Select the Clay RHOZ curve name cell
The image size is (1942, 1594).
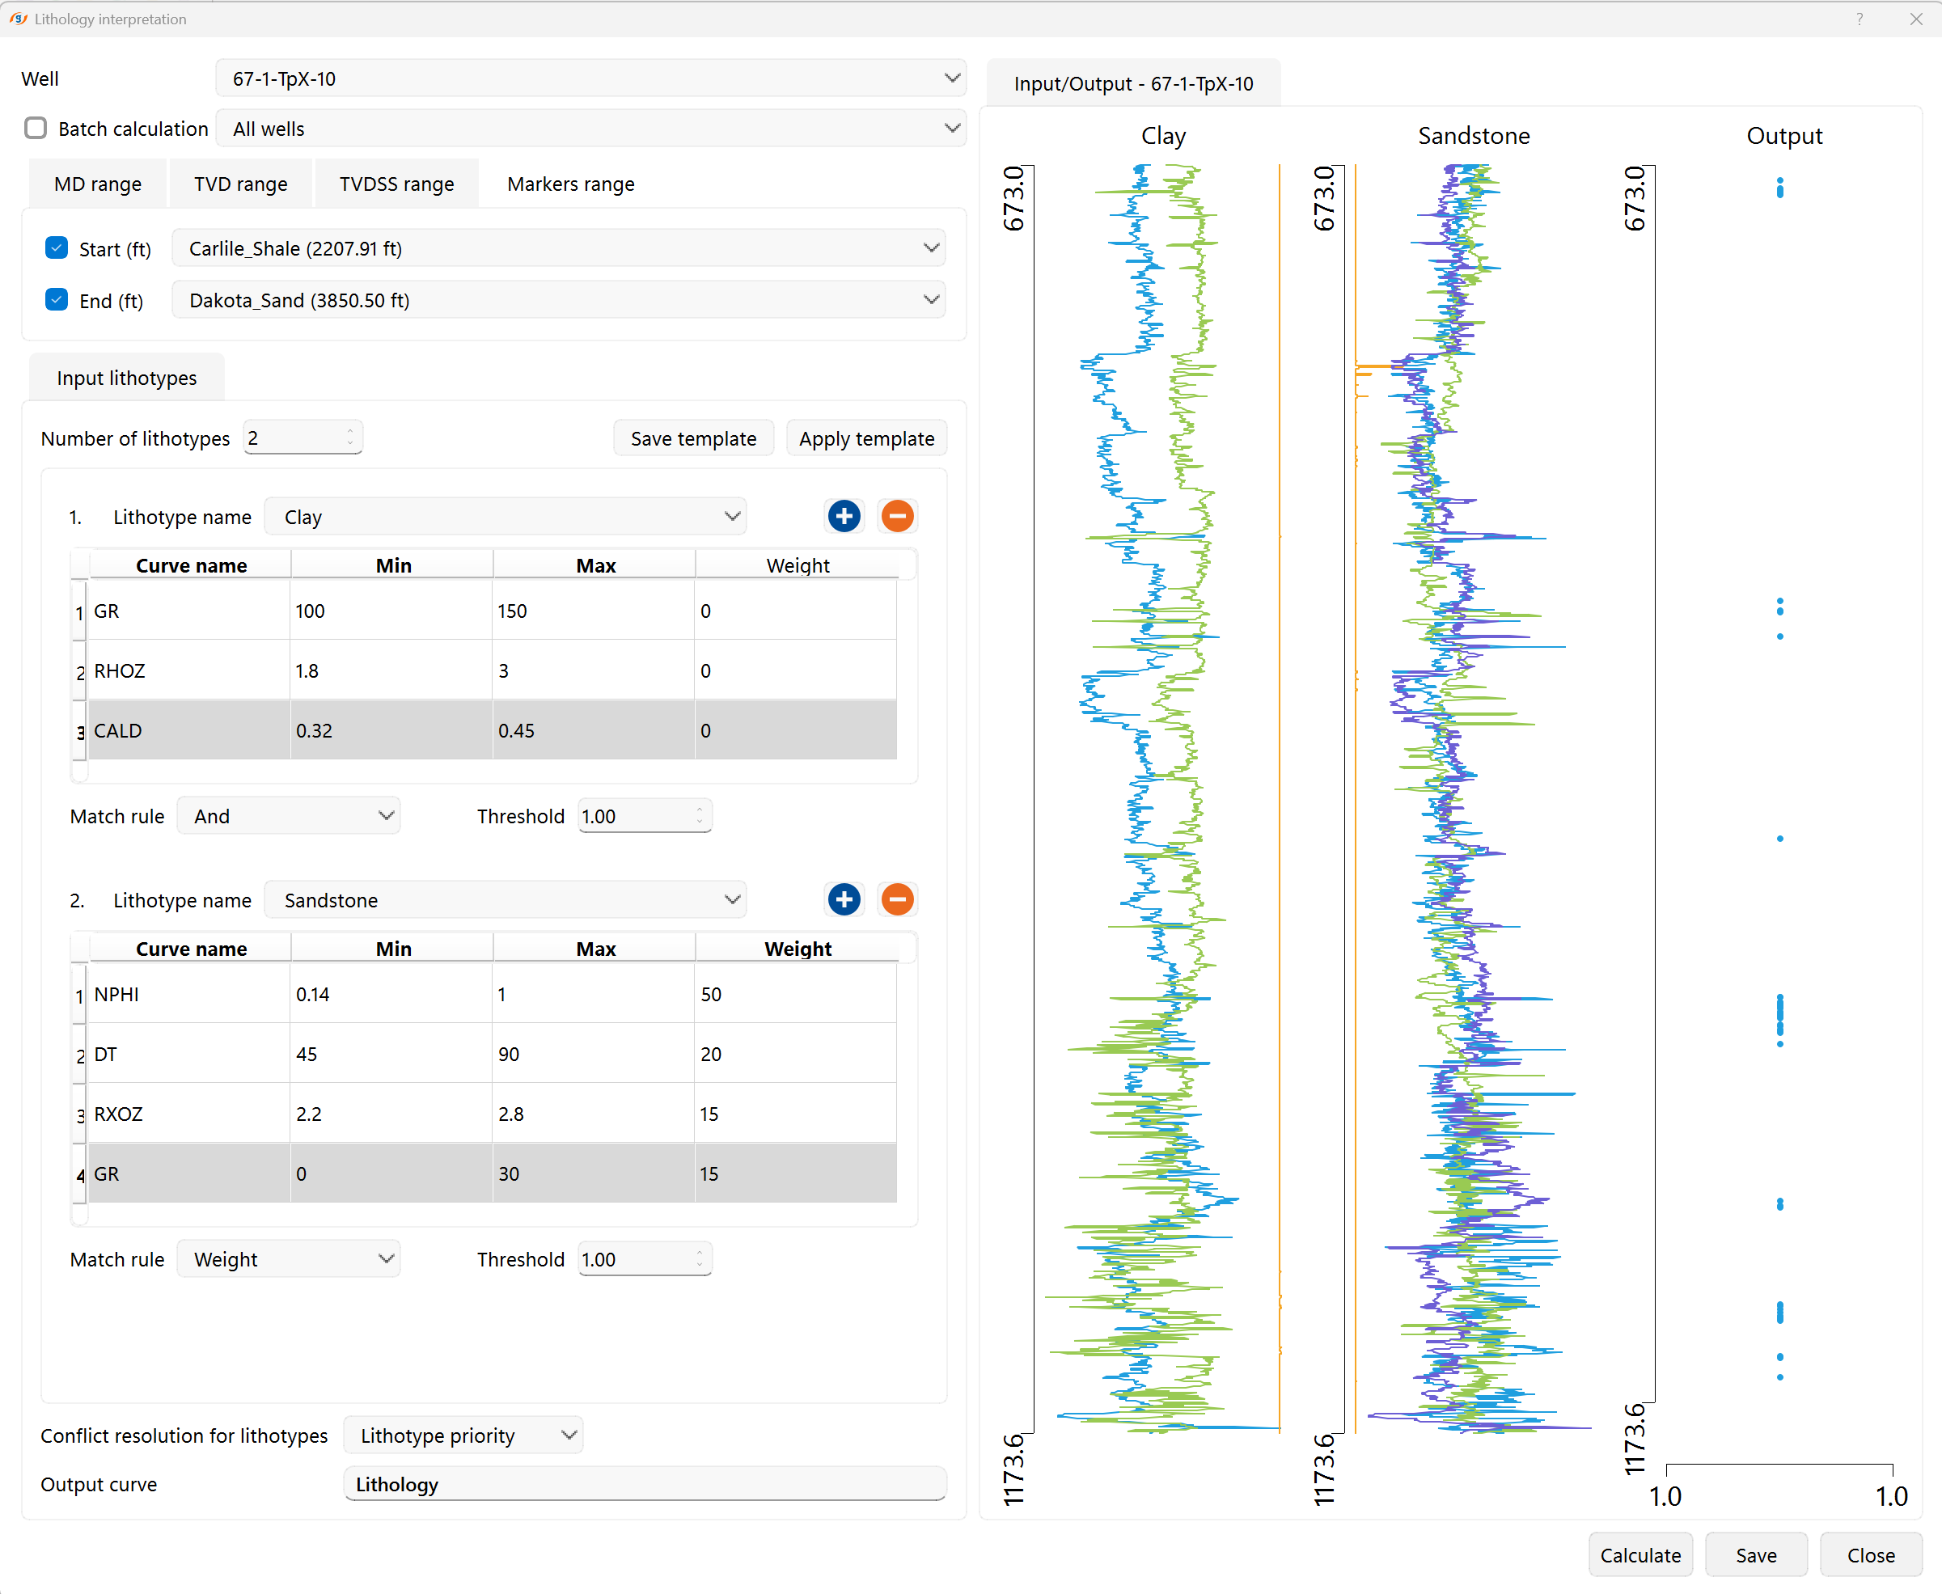click(189, 670)
